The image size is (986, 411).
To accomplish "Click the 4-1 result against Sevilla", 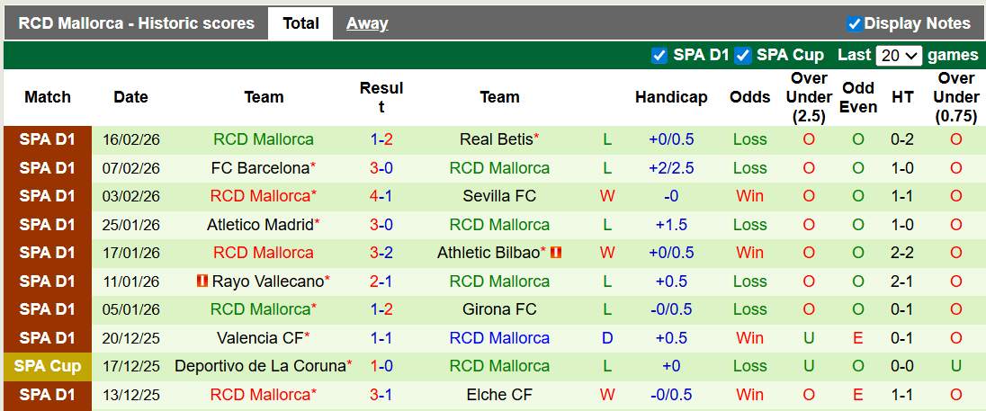I will coord(381,196).
